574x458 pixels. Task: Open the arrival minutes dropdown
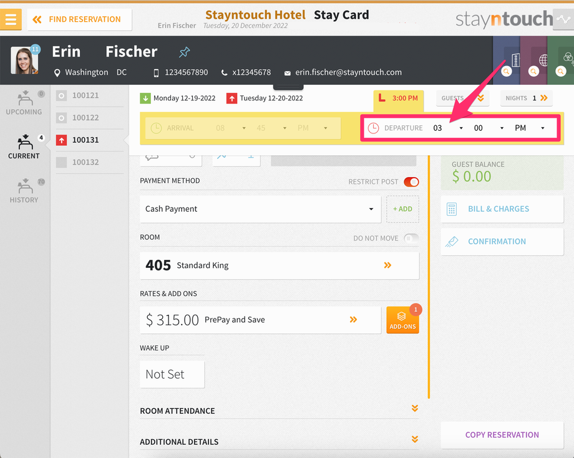(x=271, y=128)
